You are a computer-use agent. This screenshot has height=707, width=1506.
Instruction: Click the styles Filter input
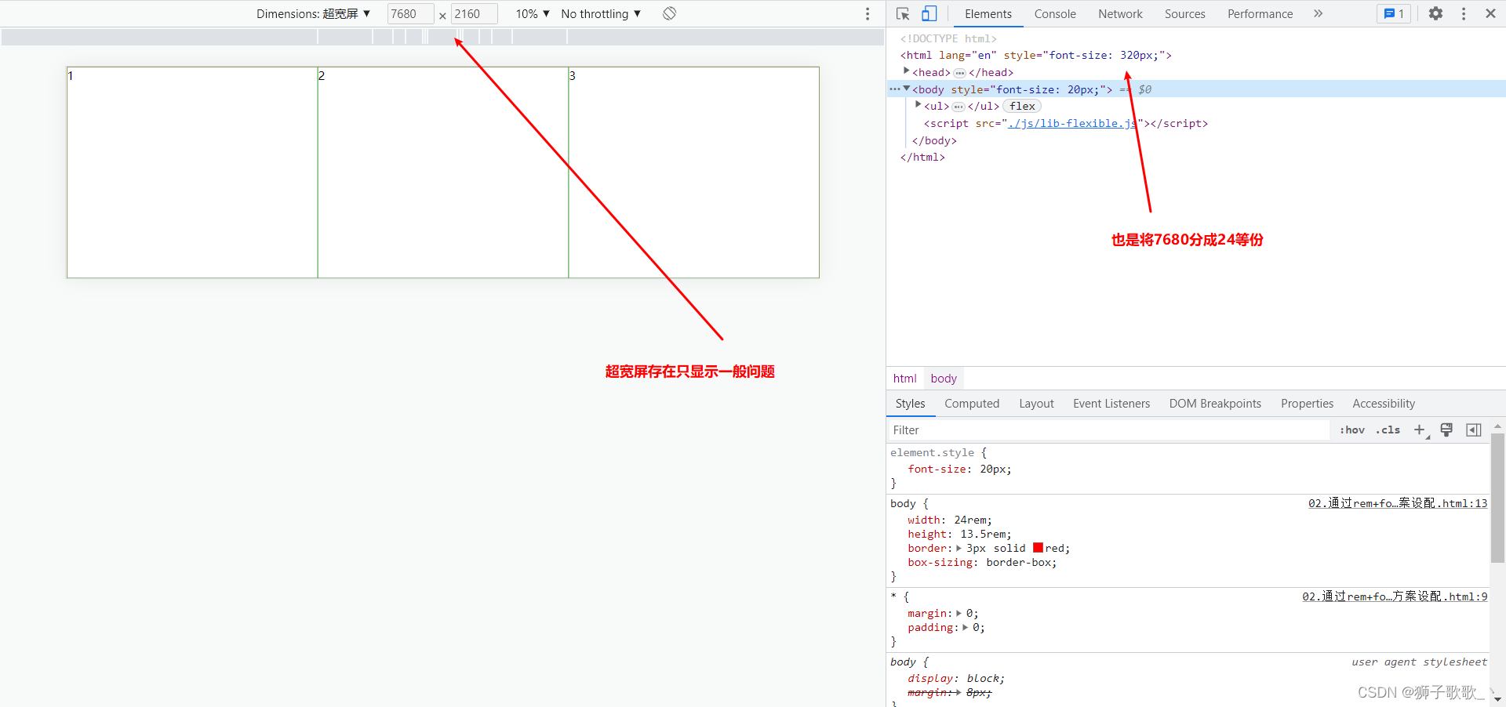pos(1108,430)
